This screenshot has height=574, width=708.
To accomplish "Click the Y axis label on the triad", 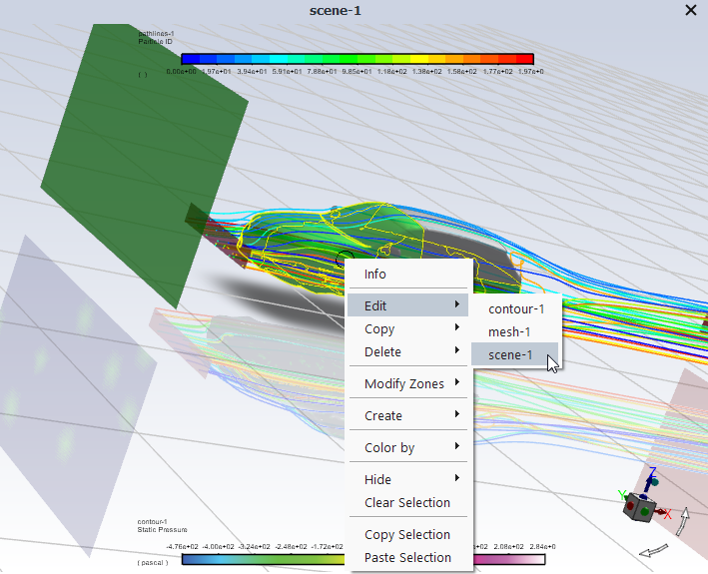I will (620, 495).
